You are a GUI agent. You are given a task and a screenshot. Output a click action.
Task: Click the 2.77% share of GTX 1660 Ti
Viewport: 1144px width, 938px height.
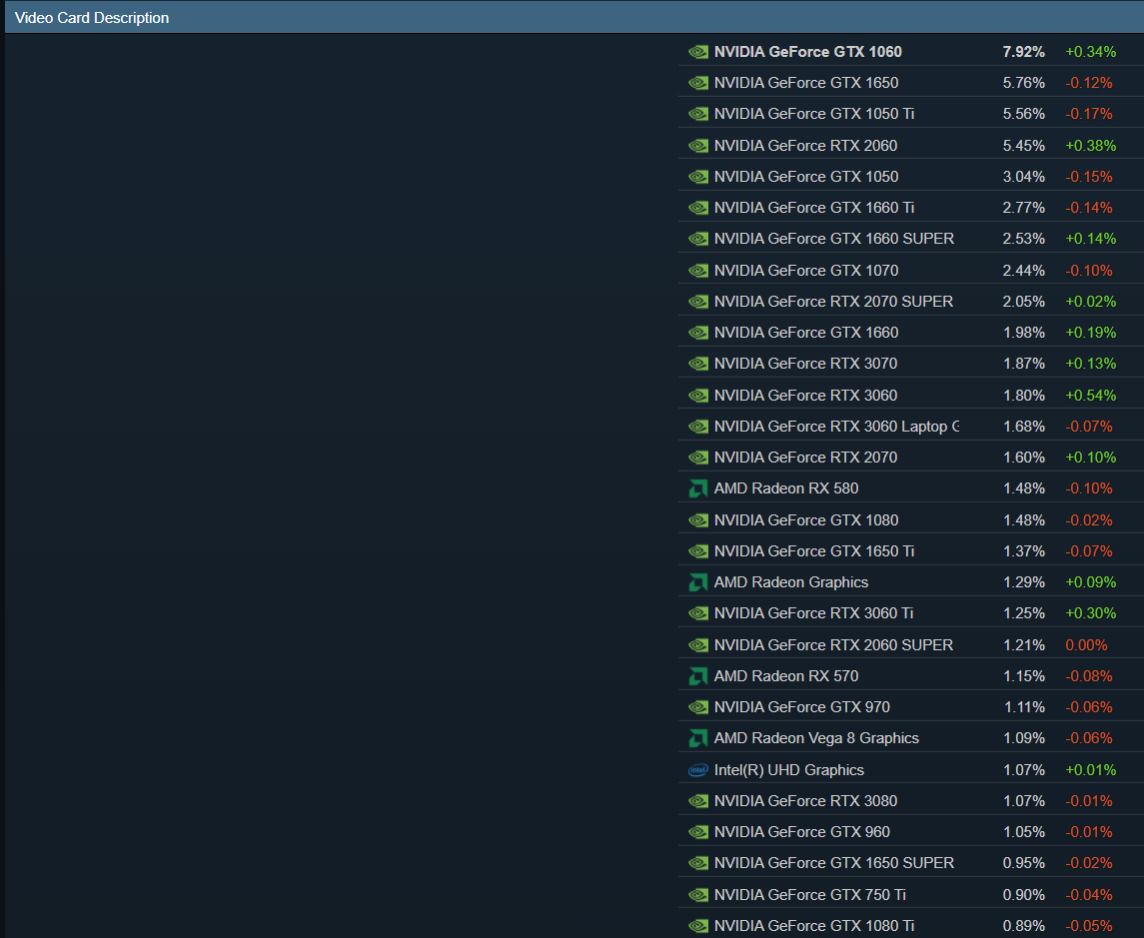coord(1024,208)
